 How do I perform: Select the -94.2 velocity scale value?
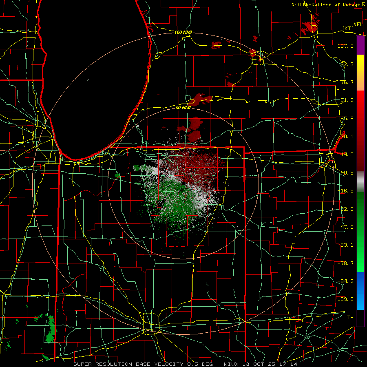tap(345, 281)
